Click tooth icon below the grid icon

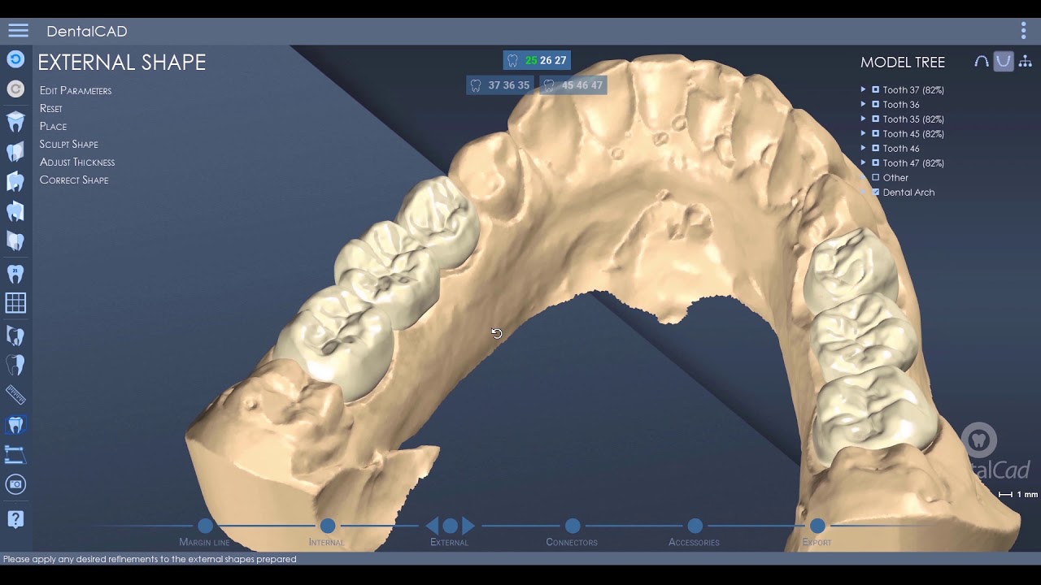[x=15, y=335]
